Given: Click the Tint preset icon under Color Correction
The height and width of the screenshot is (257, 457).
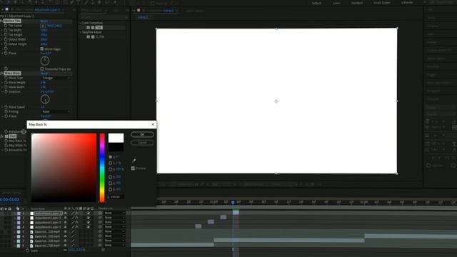Looking at the screenshot, I should (88, 28).
